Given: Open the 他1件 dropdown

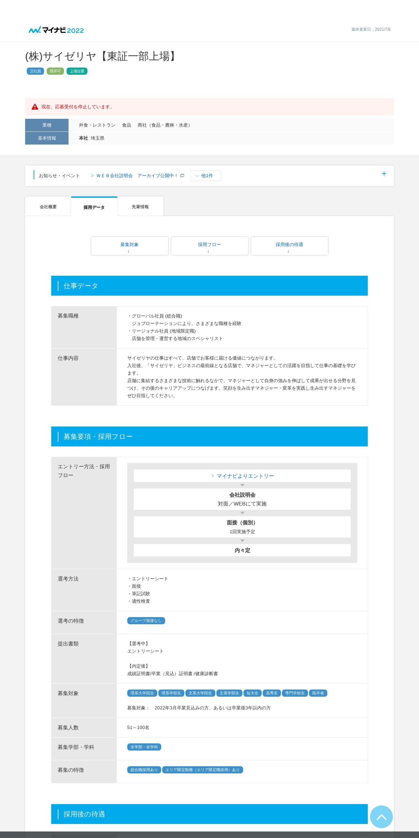Looking at the screenshot, I should point(206,176).
